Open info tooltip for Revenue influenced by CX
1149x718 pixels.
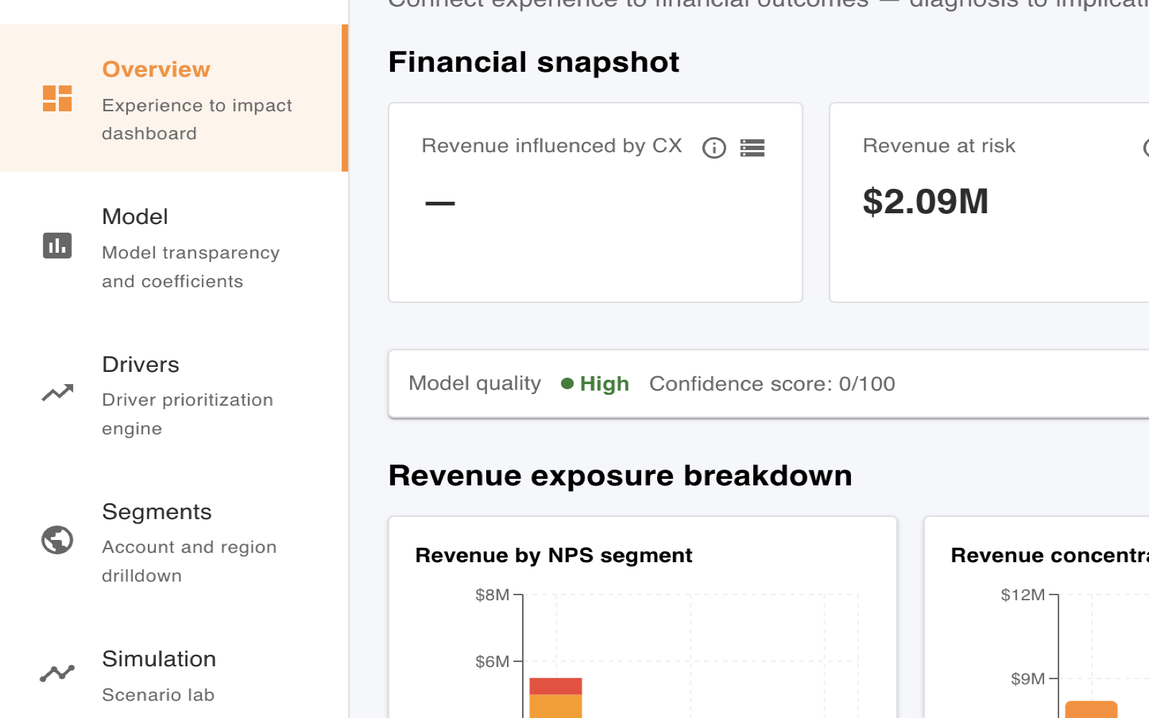(x=714, y=148)
